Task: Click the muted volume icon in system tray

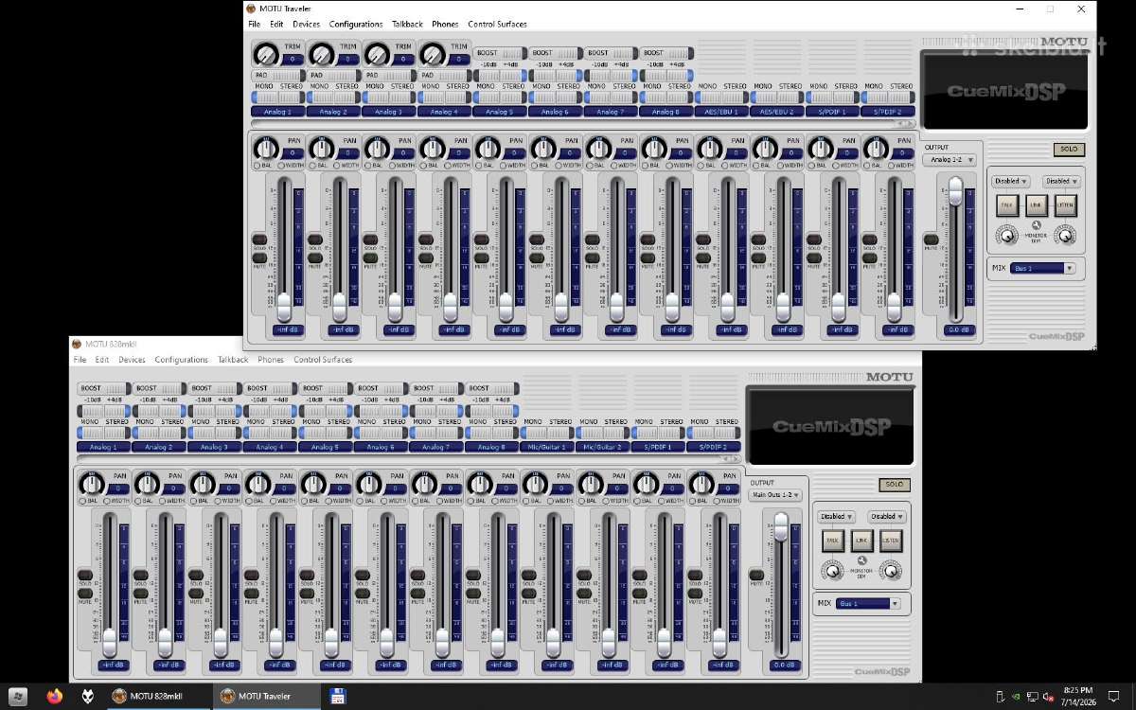Action: click(1048, 697)
